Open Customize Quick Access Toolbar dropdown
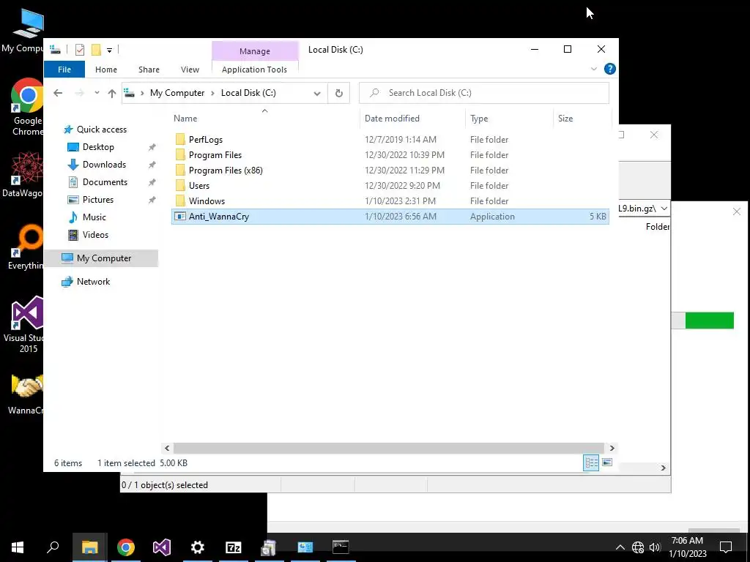This screenshot has height=562, width=750. coord(110,50)
